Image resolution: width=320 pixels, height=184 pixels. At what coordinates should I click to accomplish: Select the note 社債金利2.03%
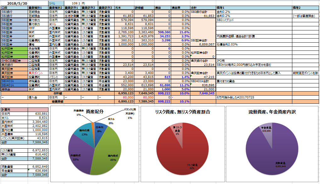click(227, 44)
